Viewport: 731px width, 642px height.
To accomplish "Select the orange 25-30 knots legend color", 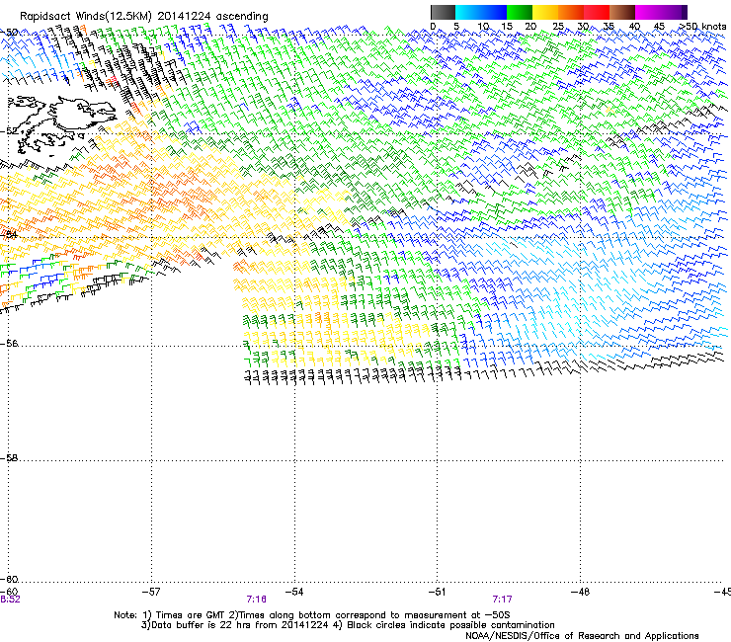I will pos(571,12).
